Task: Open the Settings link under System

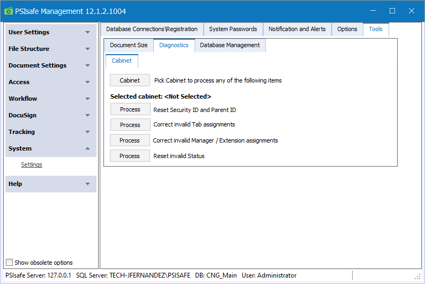Action: (x=32, y=165)
